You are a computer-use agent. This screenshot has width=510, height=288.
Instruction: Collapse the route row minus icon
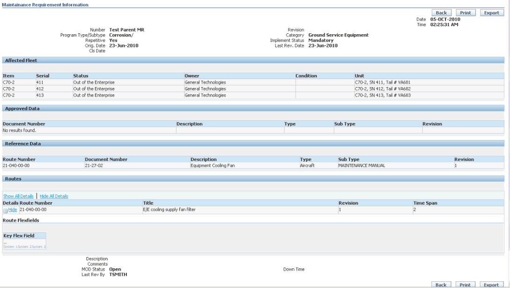click(x=5, y=211)
